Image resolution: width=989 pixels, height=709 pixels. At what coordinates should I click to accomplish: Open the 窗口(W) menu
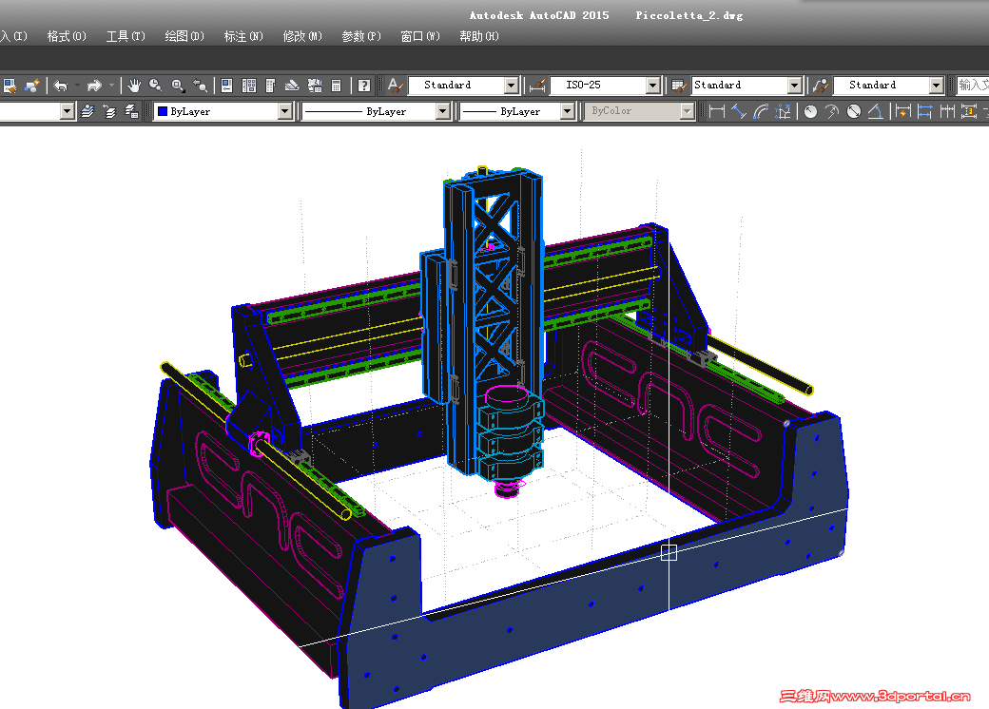[419, 36]
